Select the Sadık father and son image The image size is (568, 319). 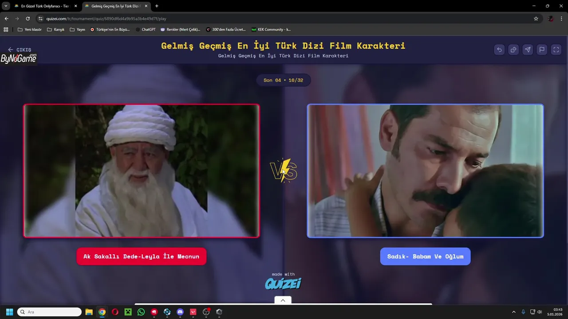425,171
